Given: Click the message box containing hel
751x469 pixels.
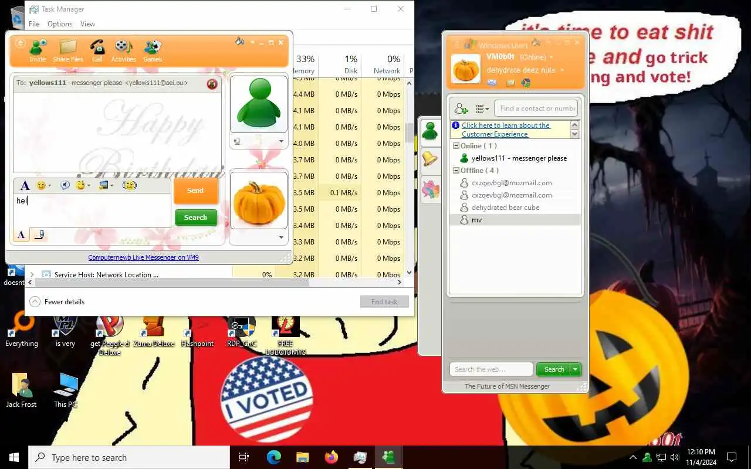Looking at the screenshot, I should [x=92, y=210].
